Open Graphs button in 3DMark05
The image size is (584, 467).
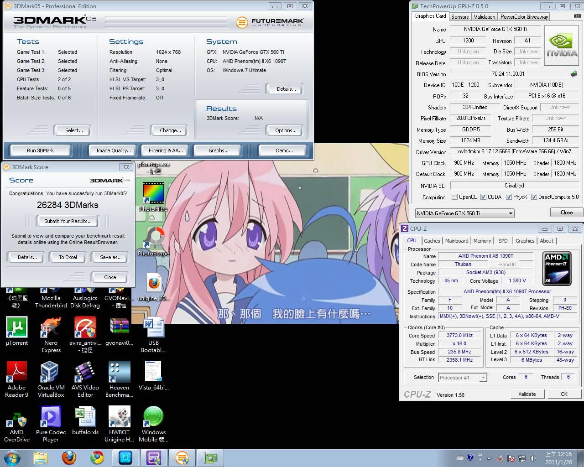pos(219,150)
